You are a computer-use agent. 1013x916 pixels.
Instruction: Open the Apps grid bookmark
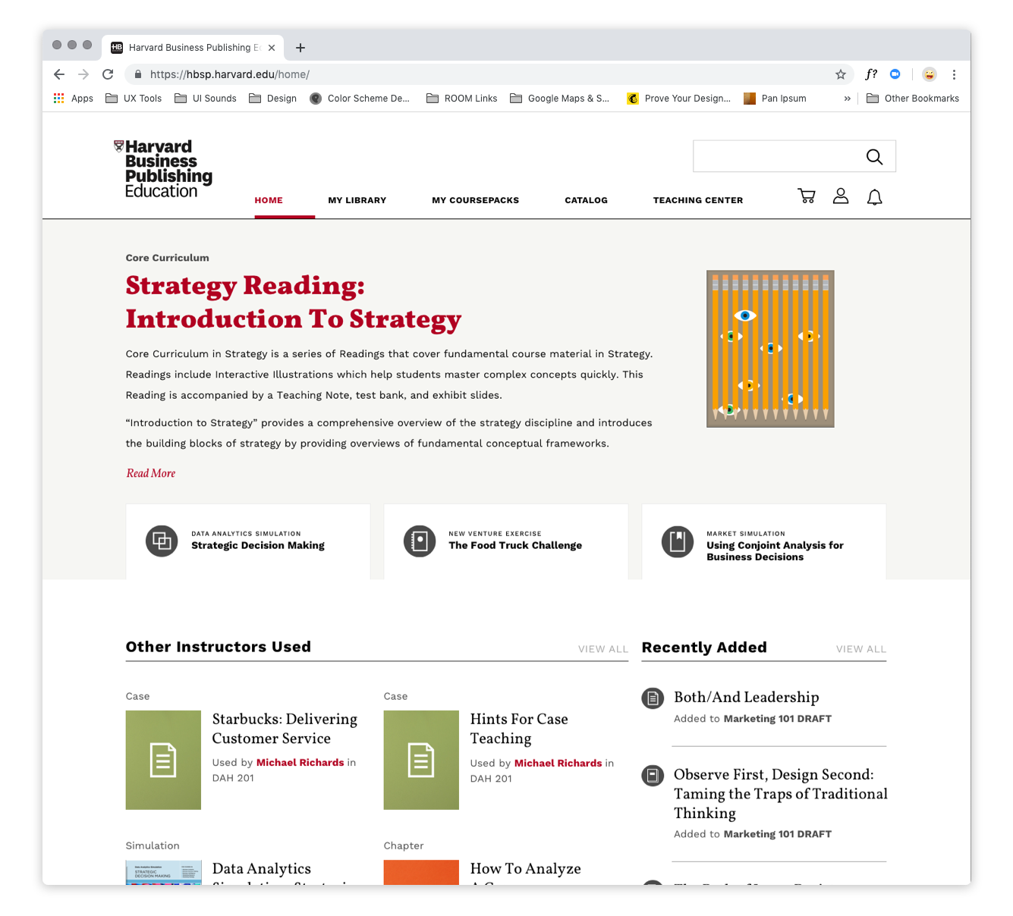74,99
